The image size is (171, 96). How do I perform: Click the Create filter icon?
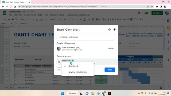pos(135,19)
